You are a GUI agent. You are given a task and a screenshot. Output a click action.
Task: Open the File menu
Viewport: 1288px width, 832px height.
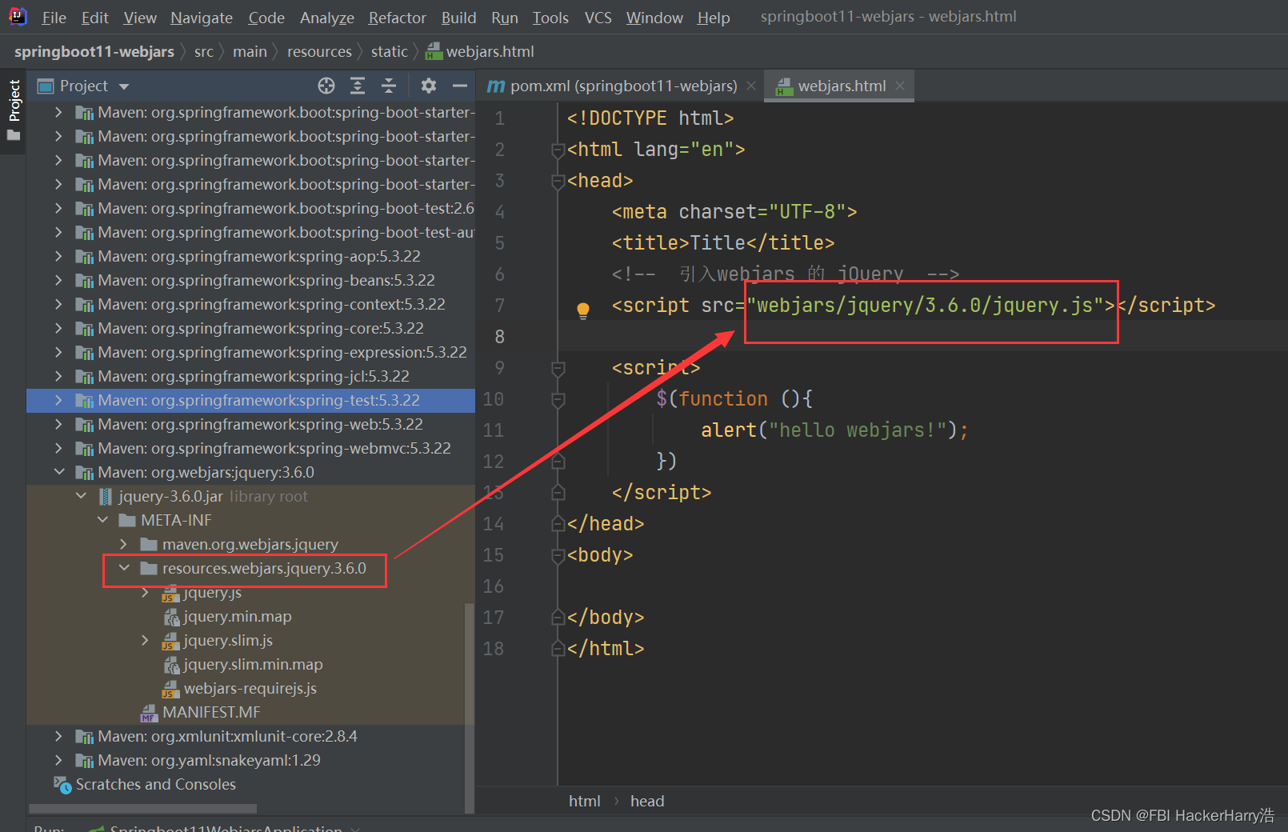pyautogui.click(x=54, y=18)
